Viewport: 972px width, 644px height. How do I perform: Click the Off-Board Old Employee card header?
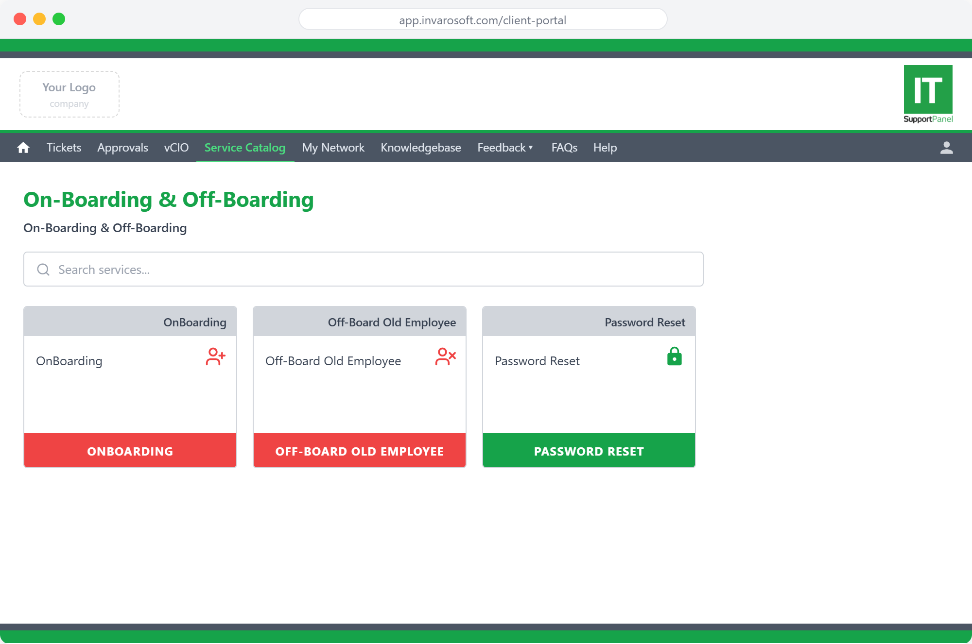(x=360, y=322)
